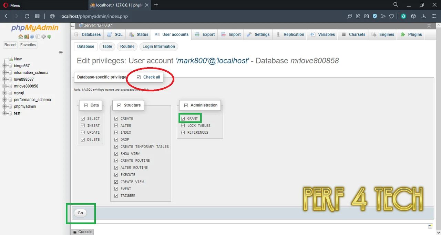Toggle the TRIGGER privilege checkbox

pos(116,196)
